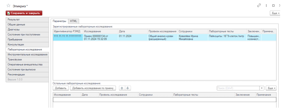Open top Еще dropdown menu
The image size is (283, 110).
[x=276, y=13]
